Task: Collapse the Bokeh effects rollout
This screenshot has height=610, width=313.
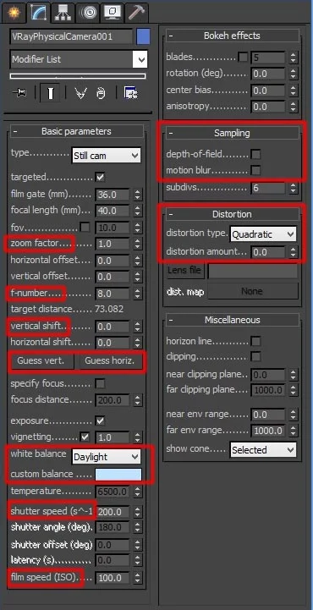Action: point(233,36)
